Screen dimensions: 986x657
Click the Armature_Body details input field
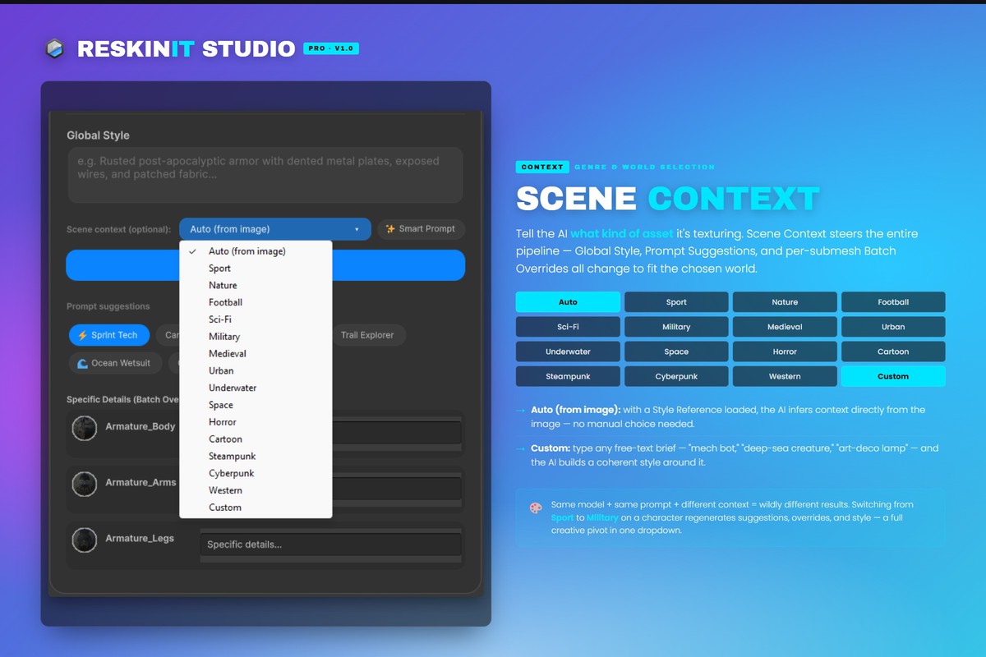(396, 433)
